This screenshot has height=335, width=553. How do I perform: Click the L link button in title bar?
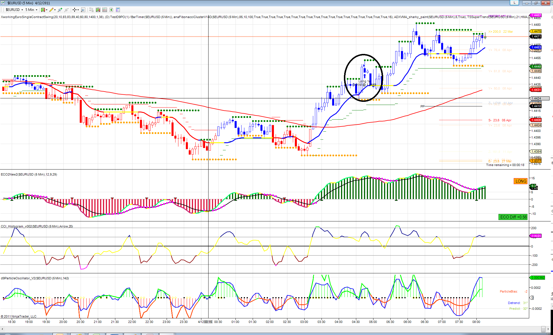tap(514, 3)
